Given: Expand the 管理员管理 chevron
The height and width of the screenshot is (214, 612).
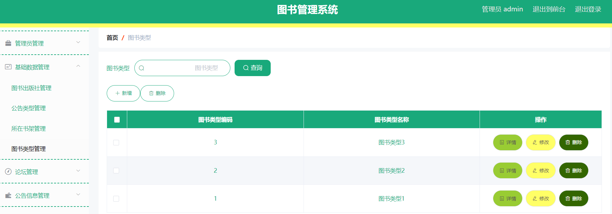Looking at the screenshot, I should (78, 42).
